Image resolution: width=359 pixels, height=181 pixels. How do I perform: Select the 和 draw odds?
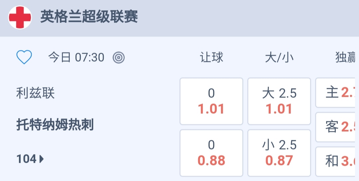click(337, 161)
